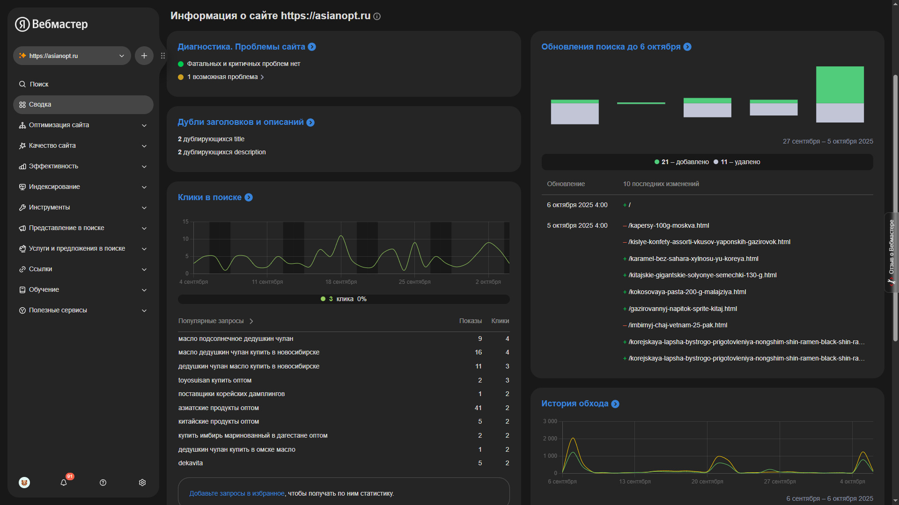Expand the Инструменты section
Viewport: 899px width, 505px height.
coord(83,208)
